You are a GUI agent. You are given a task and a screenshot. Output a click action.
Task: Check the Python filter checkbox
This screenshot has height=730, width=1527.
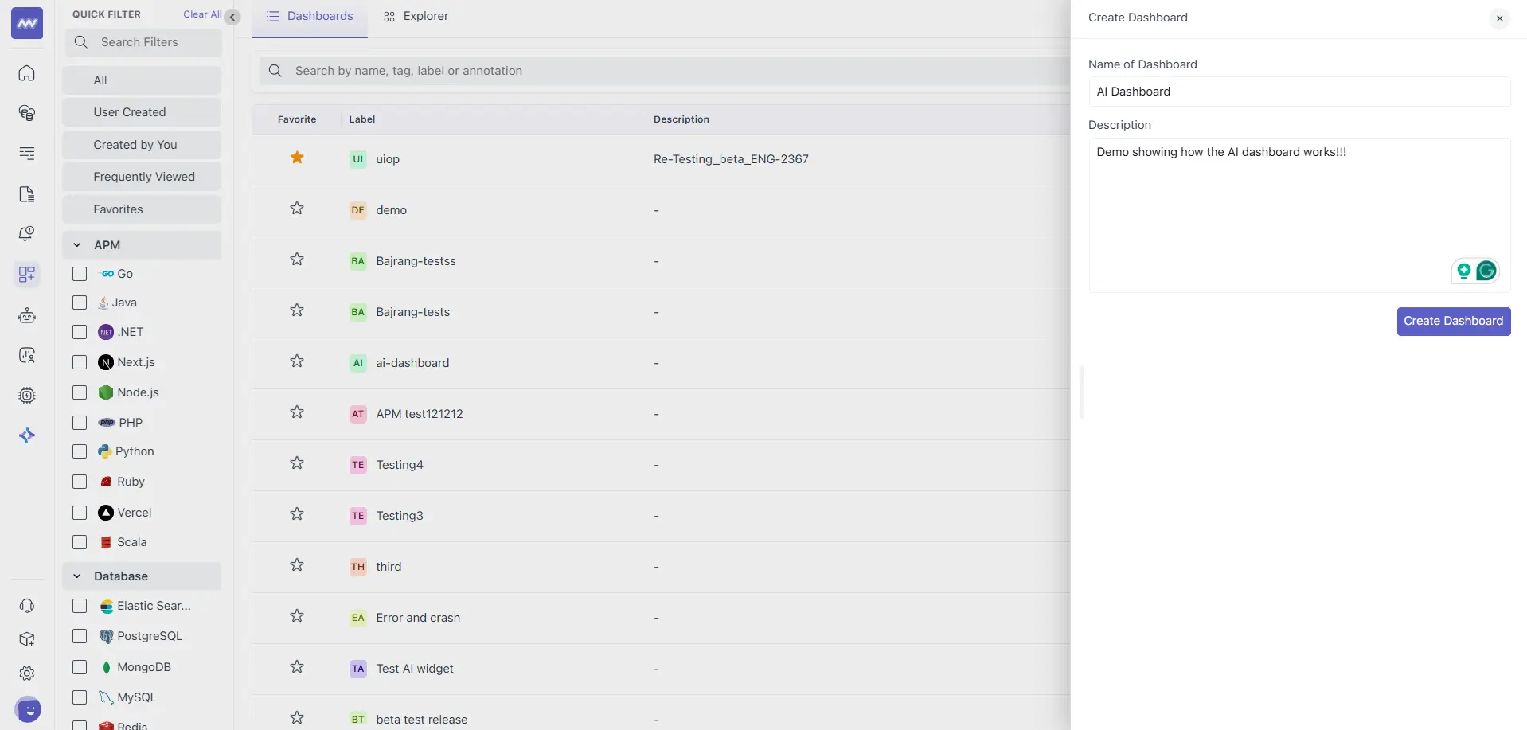(x=80, y=451)
